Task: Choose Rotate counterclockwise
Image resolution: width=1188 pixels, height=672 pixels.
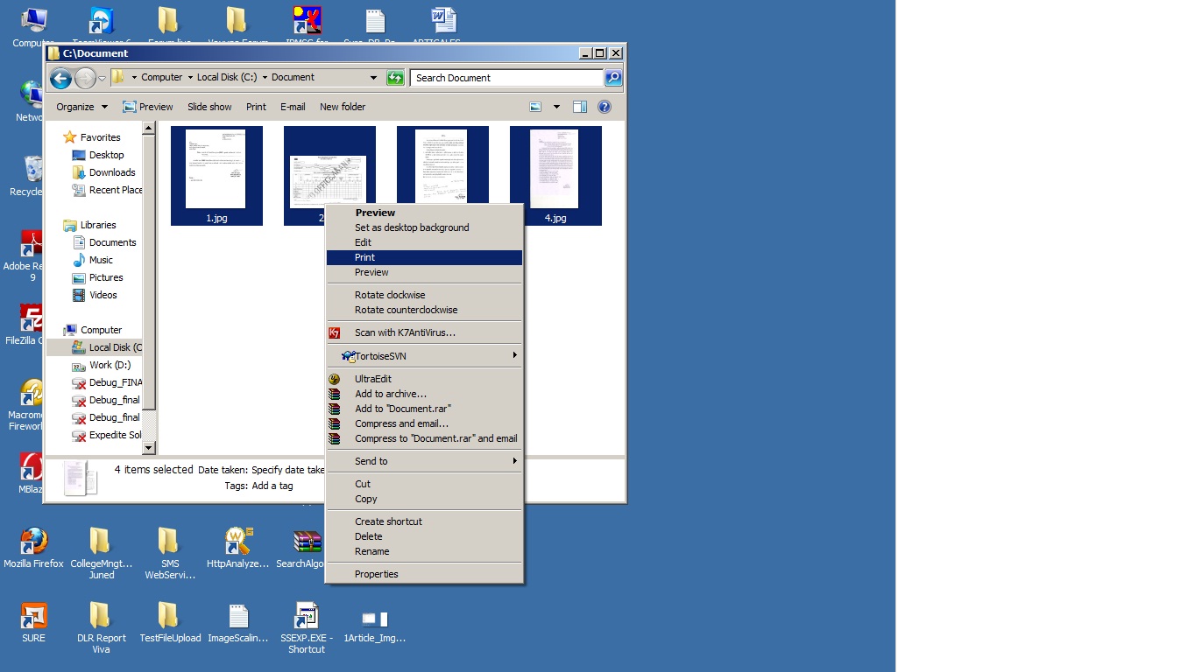Action: click(424, 310)
